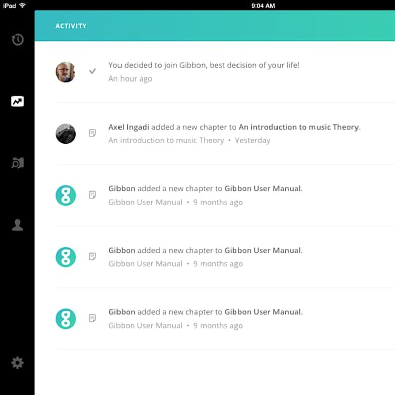Image resolution: width=395 pixels, height=395 pixels.
Task: Open bold 'Gibbon User Manual' in the last Gibbon entry
Action: 263,312
